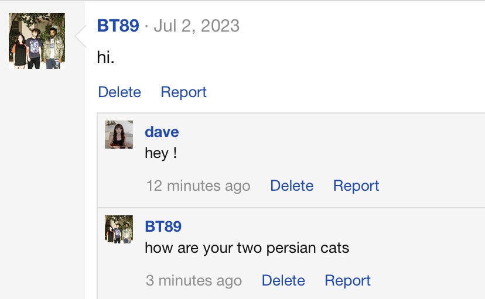Click the "how are your two persian cats" text
This screenshot has width=485, height=299.
247,248
